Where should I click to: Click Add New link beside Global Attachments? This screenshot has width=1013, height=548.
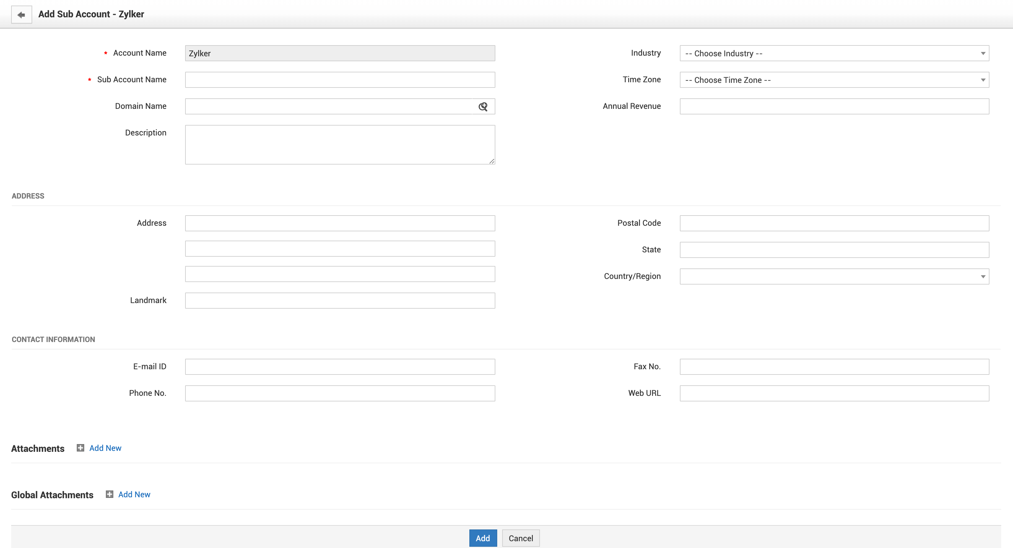[x=134, y=494]
